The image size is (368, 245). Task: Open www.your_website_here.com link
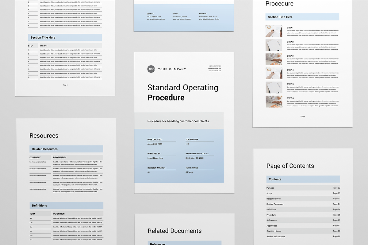[x=182, y=19]
